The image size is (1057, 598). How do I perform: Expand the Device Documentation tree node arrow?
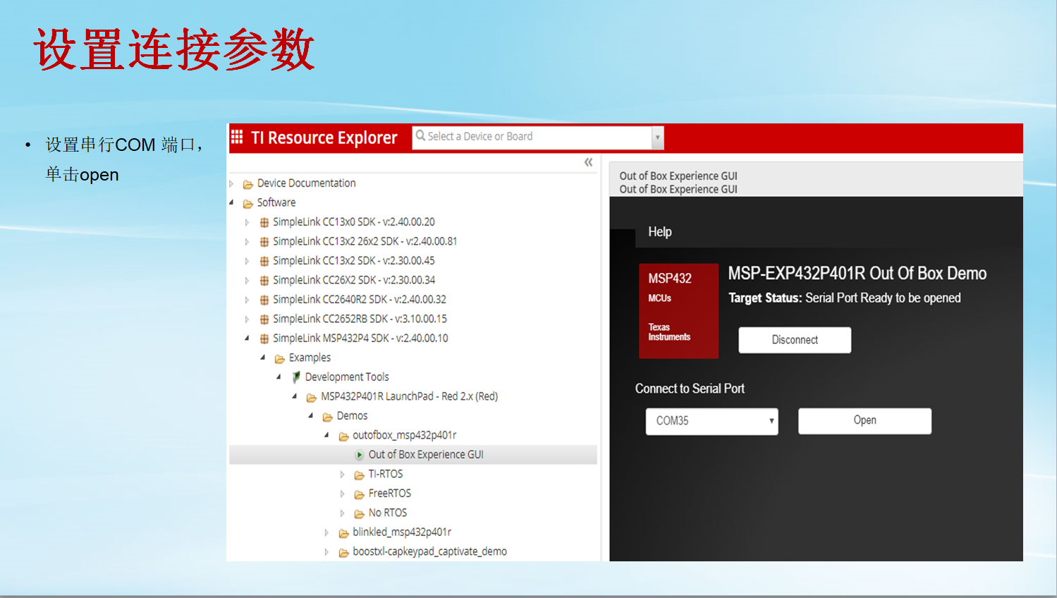(x=231, y=183)
